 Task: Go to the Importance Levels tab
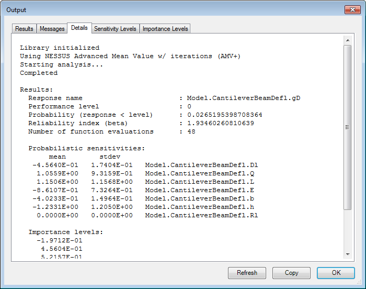[x=165, y=29]
